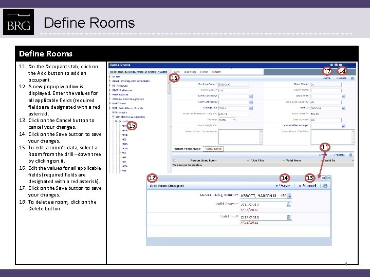
Task: Expand the ADMIN University-wide Administration node
Action: pyautogui.click(x=110, y=81)
